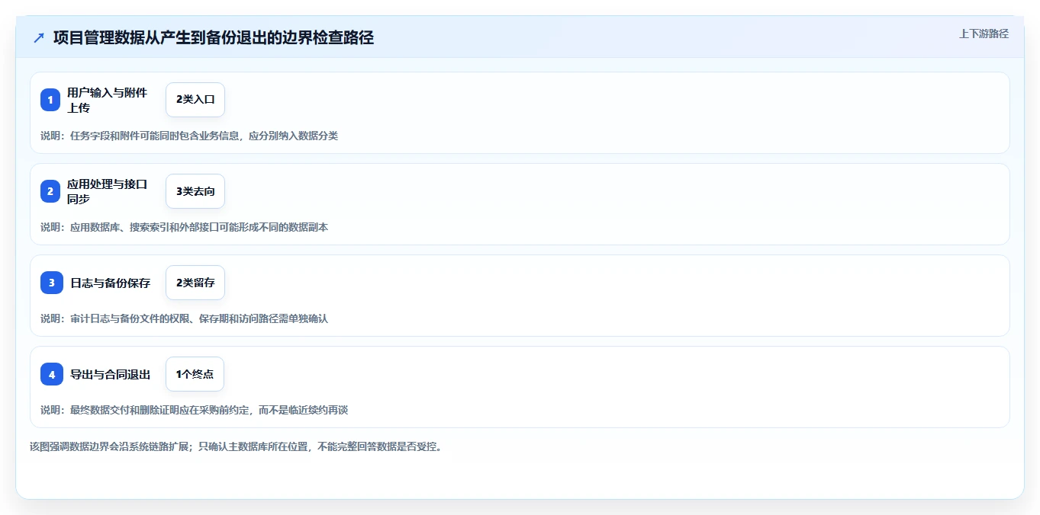Screen dimensions: 1040x515
Task: Click the 2类入口 pill
Action: [195, 100]
